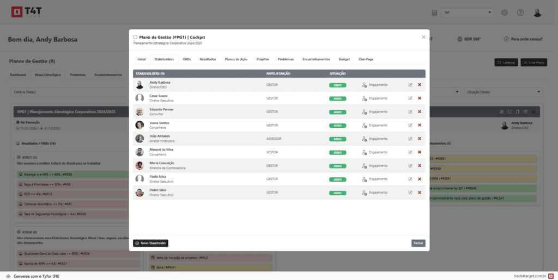Toggle ATIVO status badge for Paulo Silva
The height and width of the screenshot is (280, 558).
(337, 179)
